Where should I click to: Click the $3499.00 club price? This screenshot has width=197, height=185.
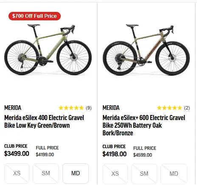(17, 154)
